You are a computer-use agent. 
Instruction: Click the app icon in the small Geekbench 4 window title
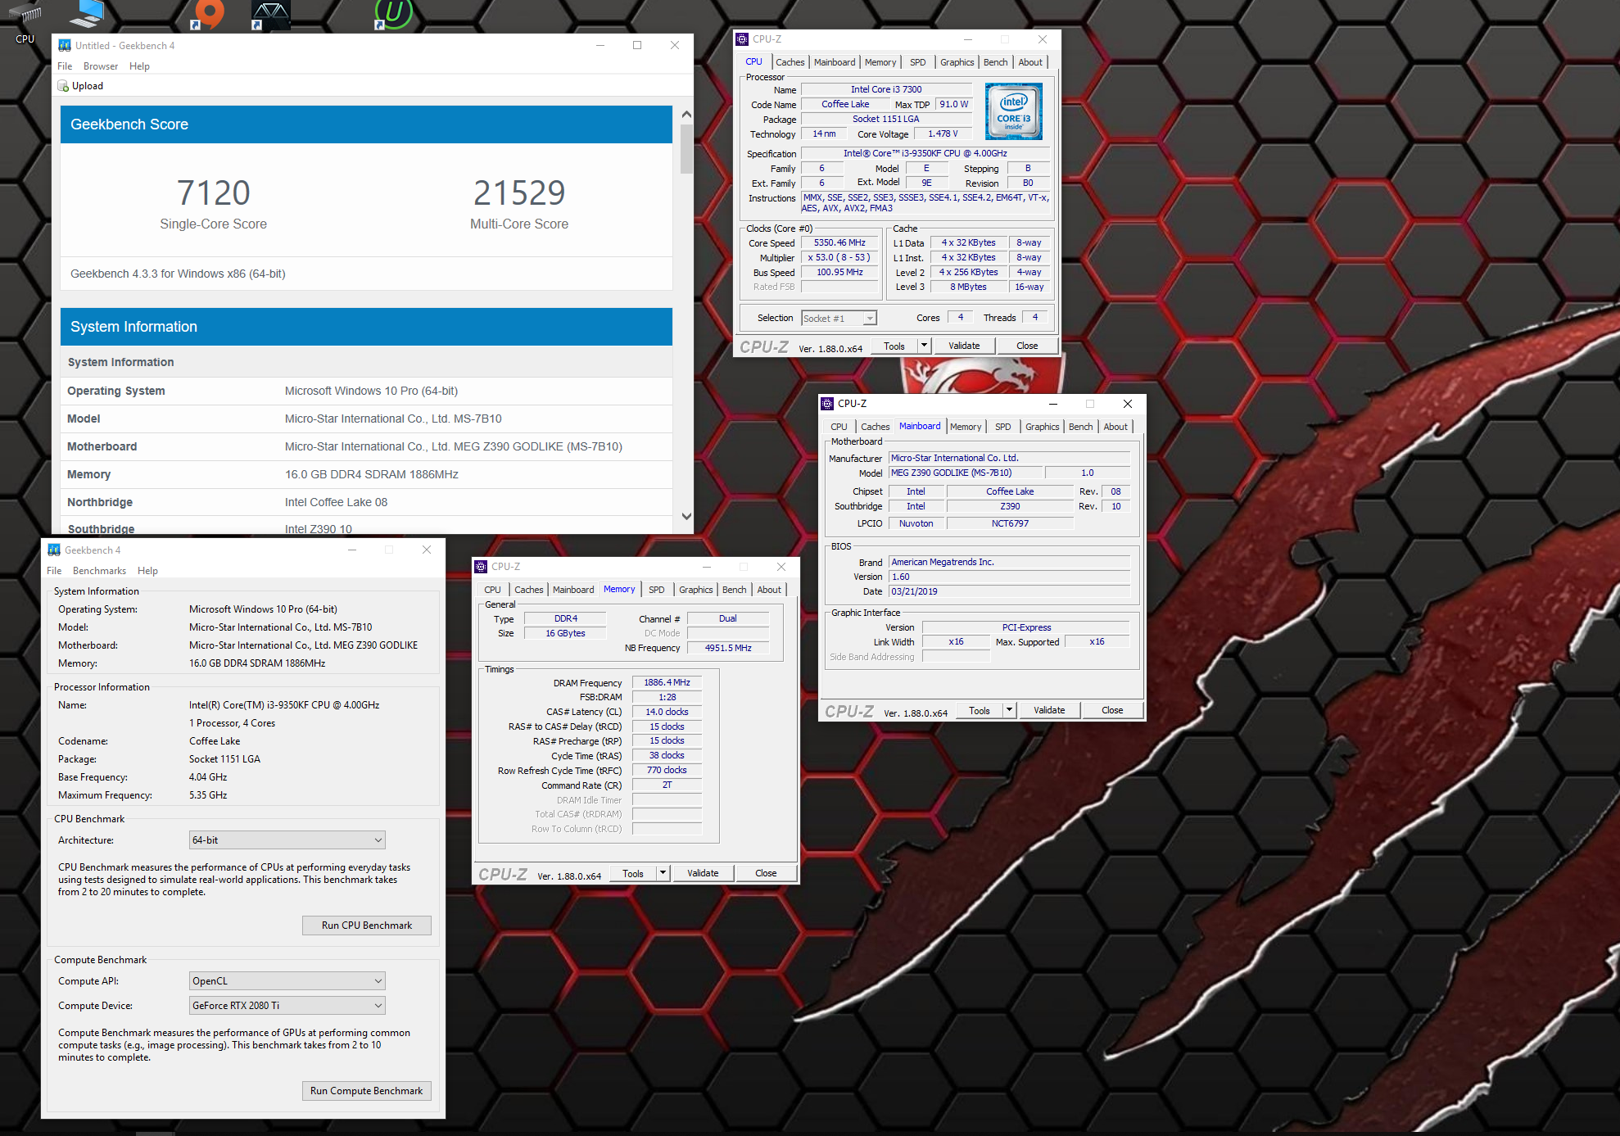point(54,550)
